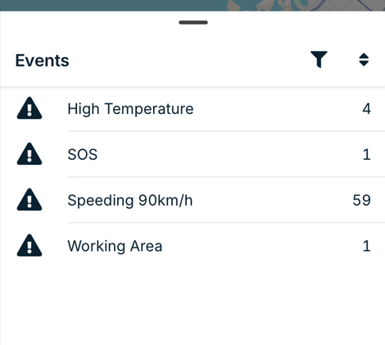Screen dimensions: 385x345
Task: Select the Speeding 90km/h event label
Action: pos(130,200)
